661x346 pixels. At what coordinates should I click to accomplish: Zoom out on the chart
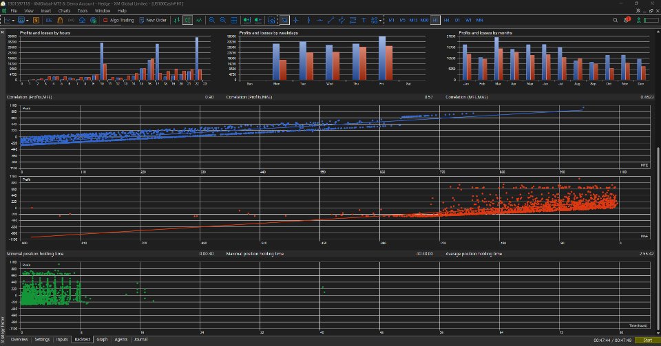pos(222,20)
